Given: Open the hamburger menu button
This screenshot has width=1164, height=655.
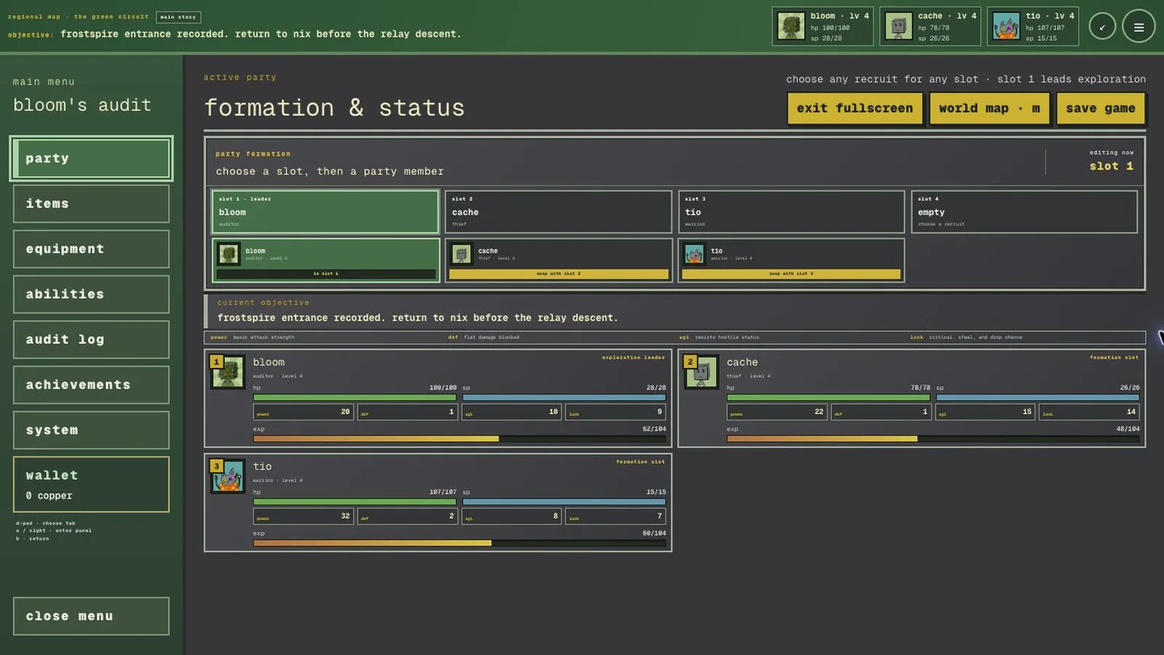Looking at the screenshot, I should (x=1139, y=27).
